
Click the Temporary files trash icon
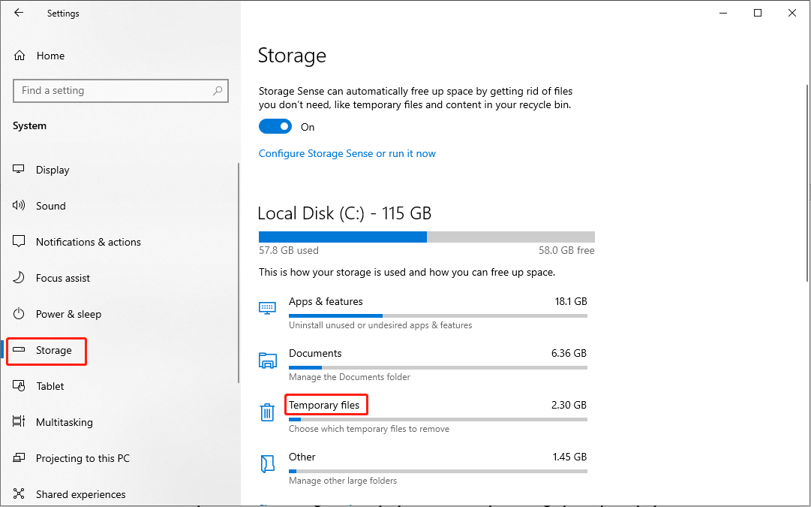[x=267, y=412]
